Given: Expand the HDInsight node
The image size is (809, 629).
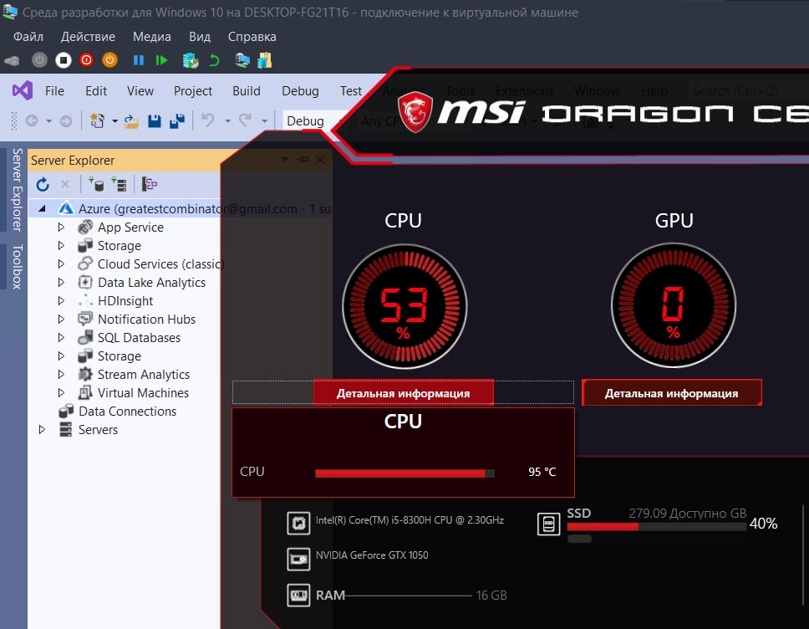Looking at the screenshot, I should pos(61,300).
